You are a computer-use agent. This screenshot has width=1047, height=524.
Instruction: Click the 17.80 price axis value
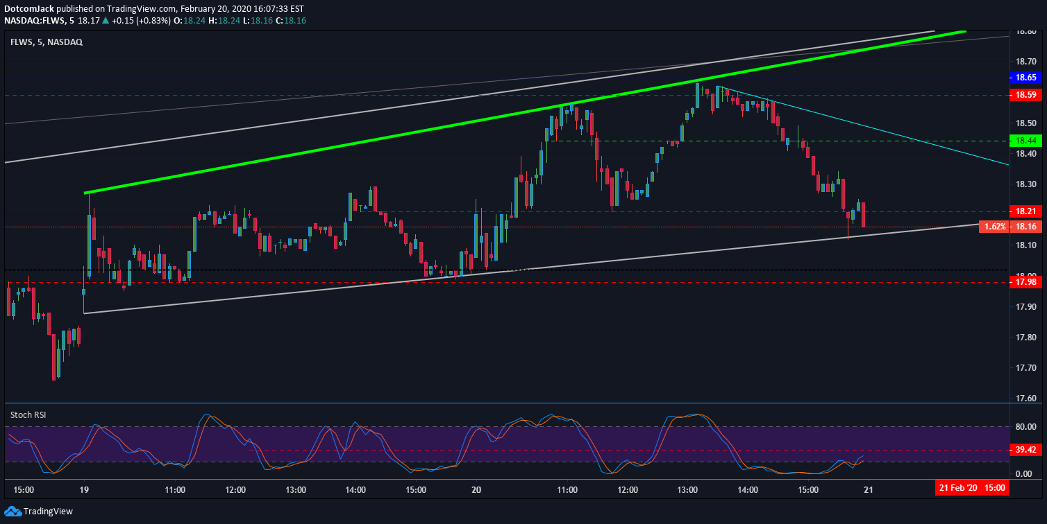pyautogui.click(x=1026, y=338)
